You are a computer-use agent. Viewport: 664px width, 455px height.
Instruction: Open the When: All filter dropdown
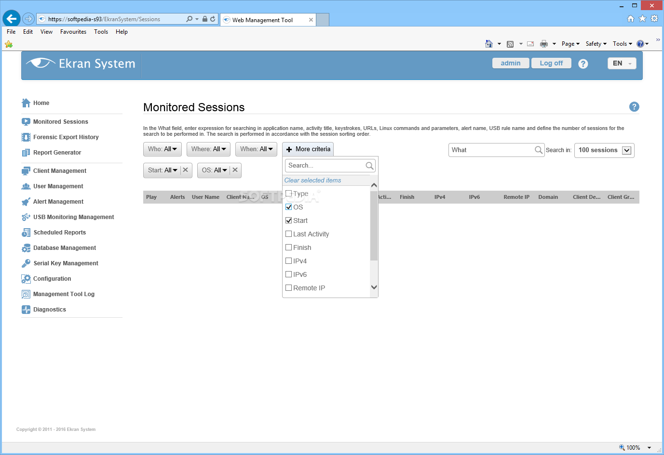tap(256, 149)
